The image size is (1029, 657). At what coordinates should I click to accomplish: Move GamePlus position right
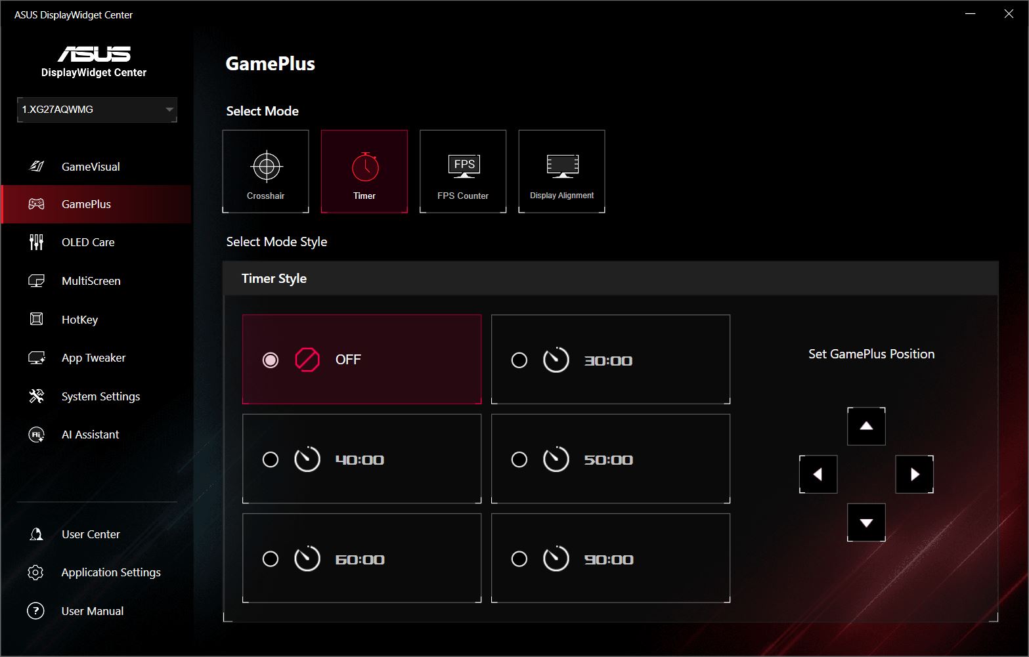[x=915, y=474]
